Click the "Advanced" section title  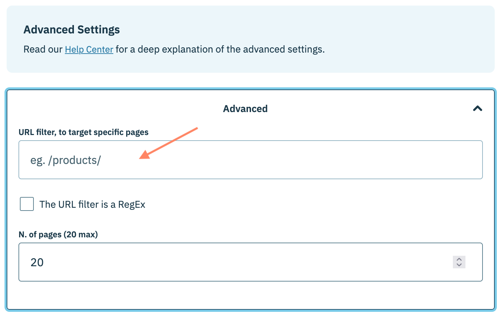[x=245, y=109]
